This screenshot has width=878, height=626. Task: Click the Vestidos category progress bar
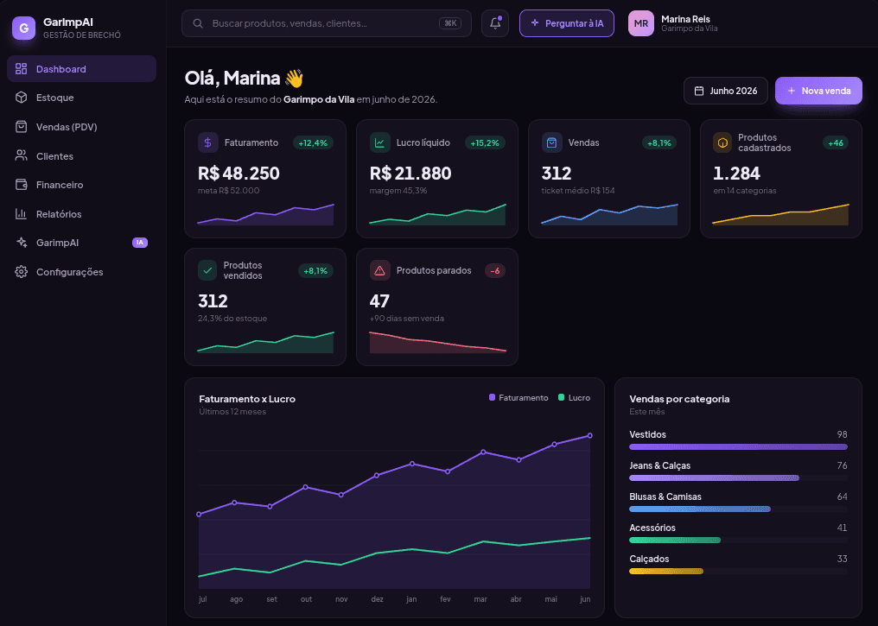738,447
